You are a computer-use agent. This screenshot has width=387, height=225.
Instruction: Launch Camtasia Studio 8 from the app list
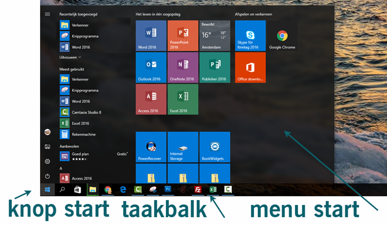click(94, 112)
